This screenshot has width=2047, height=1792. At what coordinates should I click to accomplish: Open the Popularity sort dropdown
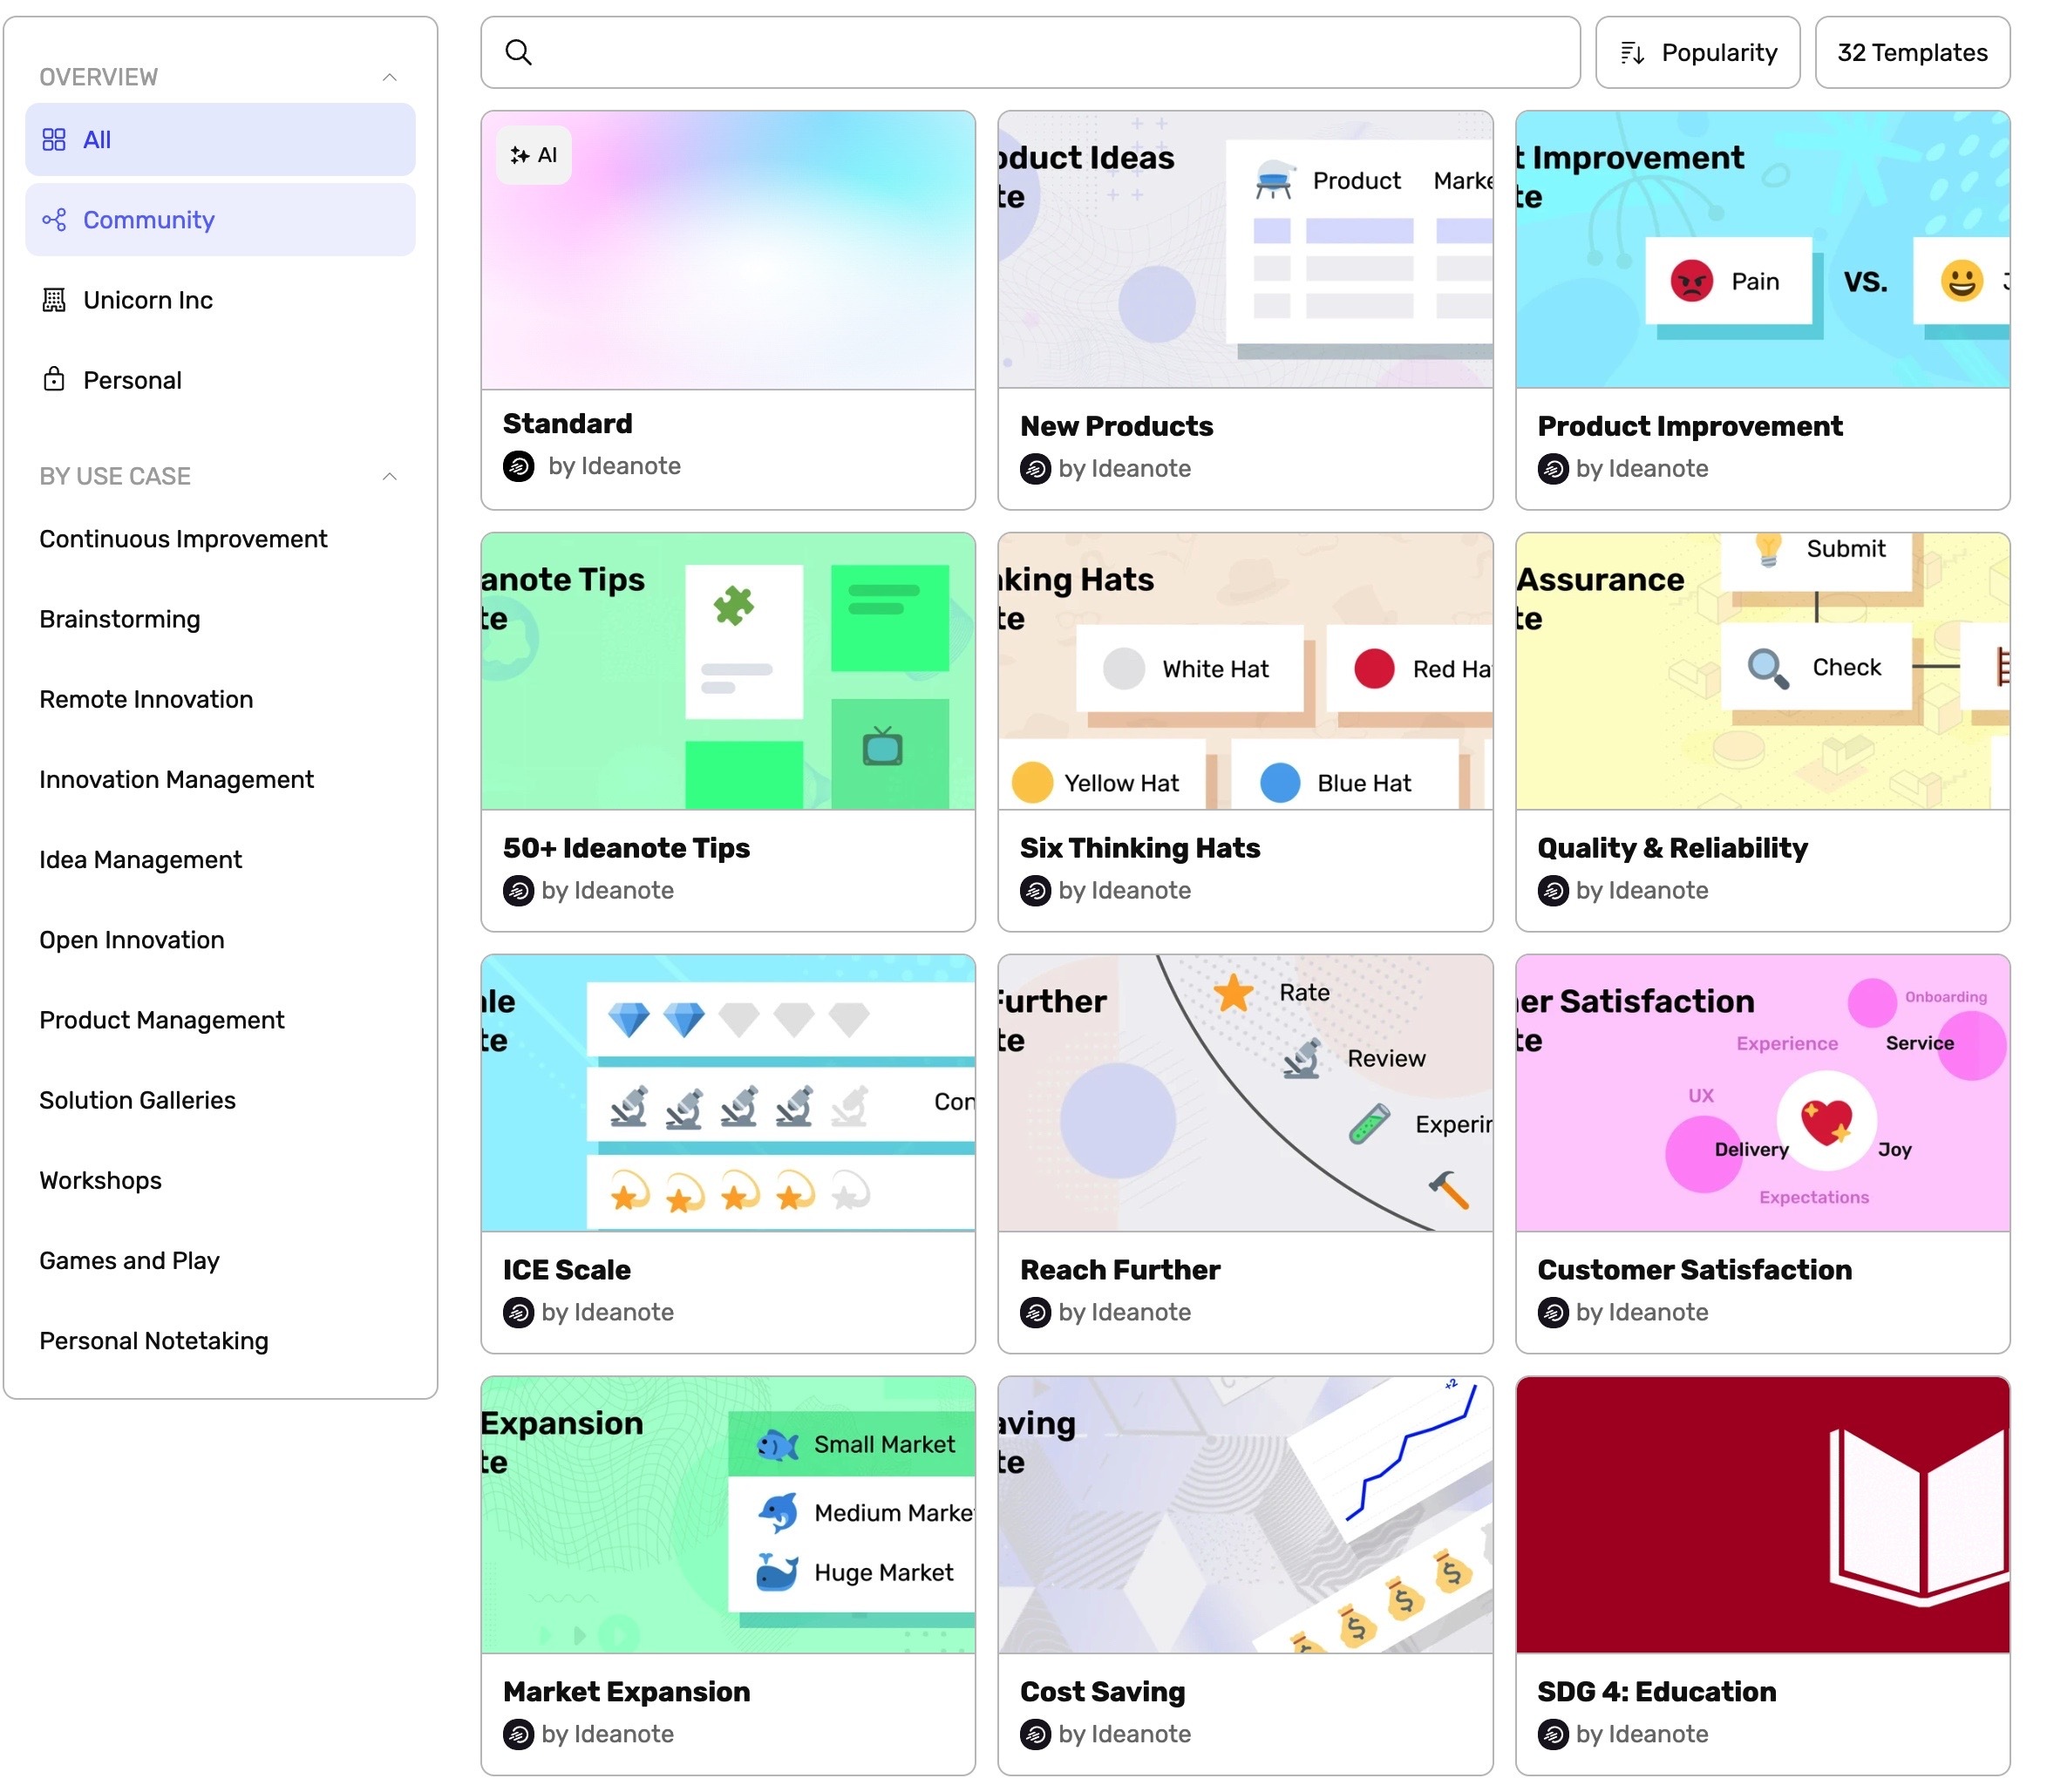click(x=1697, y=52)
